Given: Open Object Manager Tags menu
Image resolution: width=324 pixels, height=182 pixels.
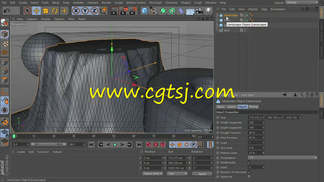Looking at the screenshot, I should pyautogui.click(x=264, y=9).
